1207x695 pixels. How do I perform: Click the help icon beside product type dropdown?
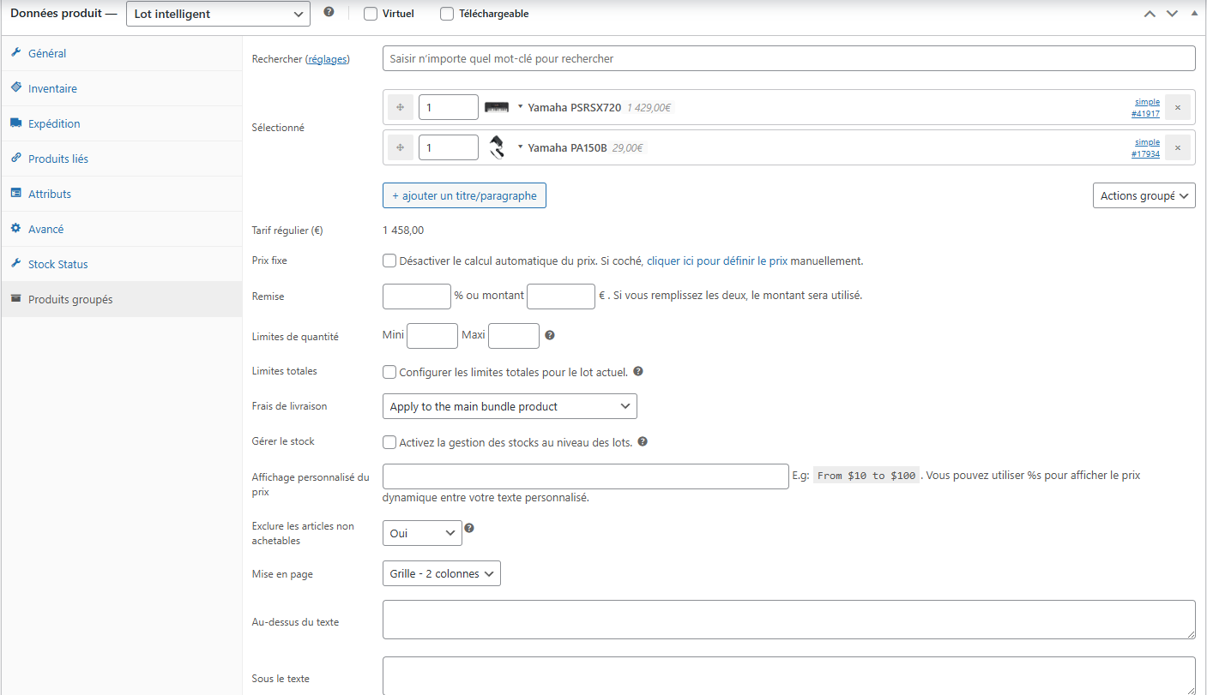tap(329, 13)
